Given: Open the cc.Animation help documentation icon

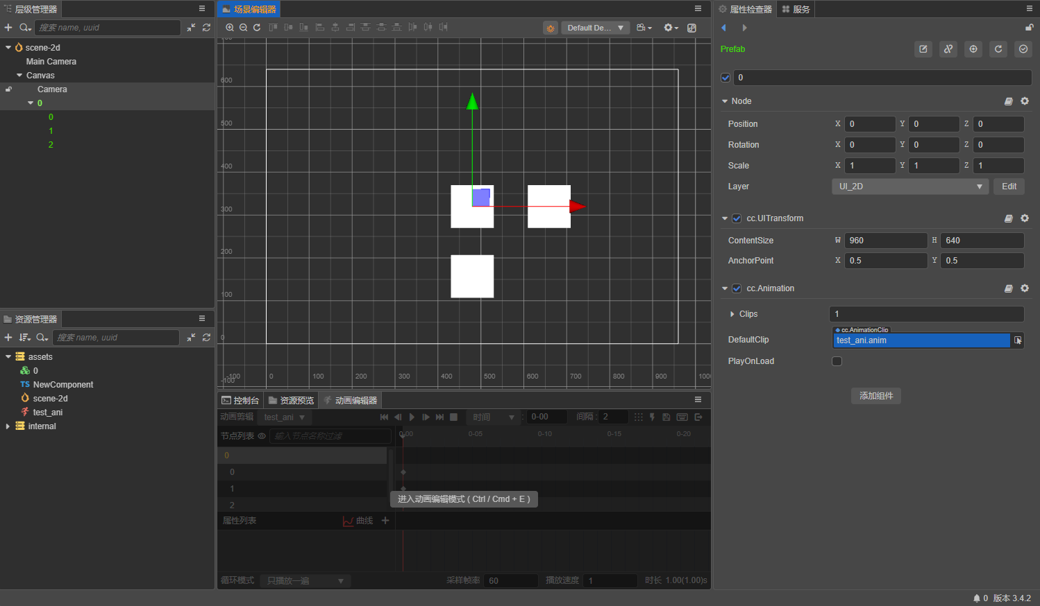Looking at the screenshot, I should click(1009, 288).
